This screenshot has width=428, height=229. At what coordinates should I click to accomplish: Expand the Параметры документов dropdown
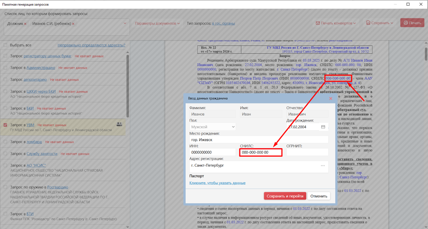pos(157,23)
